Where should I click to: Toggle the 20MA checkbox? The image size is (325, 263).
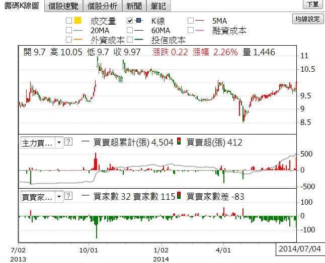(x=69, y=30)
